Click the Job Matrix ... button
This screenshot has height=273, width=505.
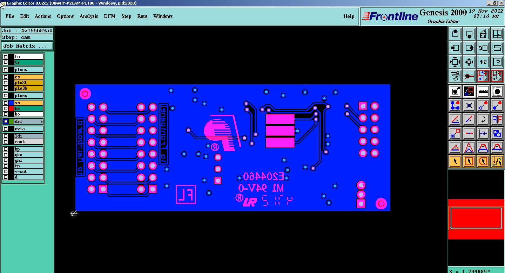pyautogui.click(x=27, y=46)
